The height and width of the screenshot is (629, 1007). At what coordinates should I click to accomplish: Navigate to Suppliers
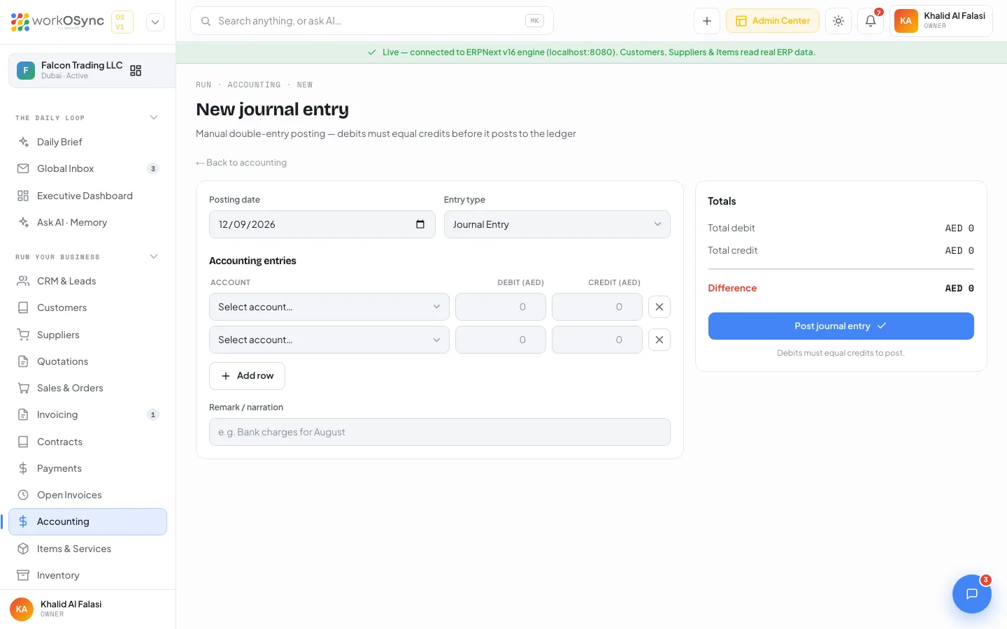[87, 335]
